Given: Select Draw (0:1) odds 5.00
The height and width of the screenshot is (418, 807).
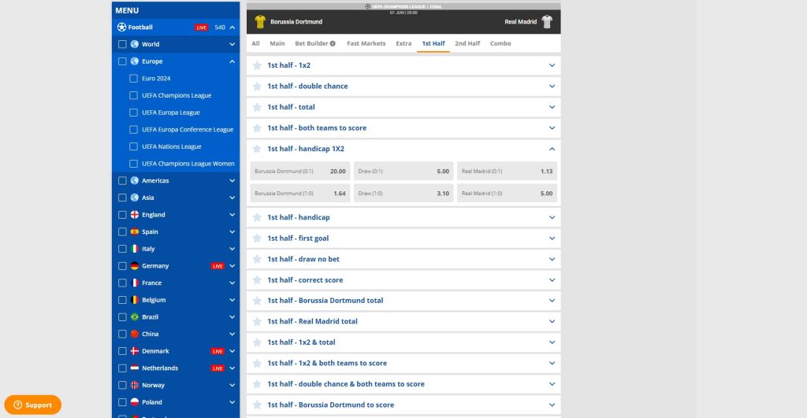Looking at the screenshot, I should click(x=403, y=171).
